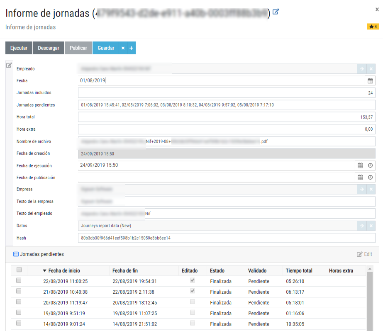The height and width of the screenshot is (331, 383).
Task: Toggle Editado checkbox for 14/08/2019 row
Action: click(x=193, y=323)
